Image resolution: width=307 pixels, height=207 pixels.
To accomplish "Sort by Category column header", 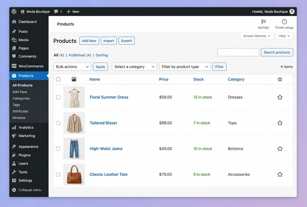I will (236, 79).
